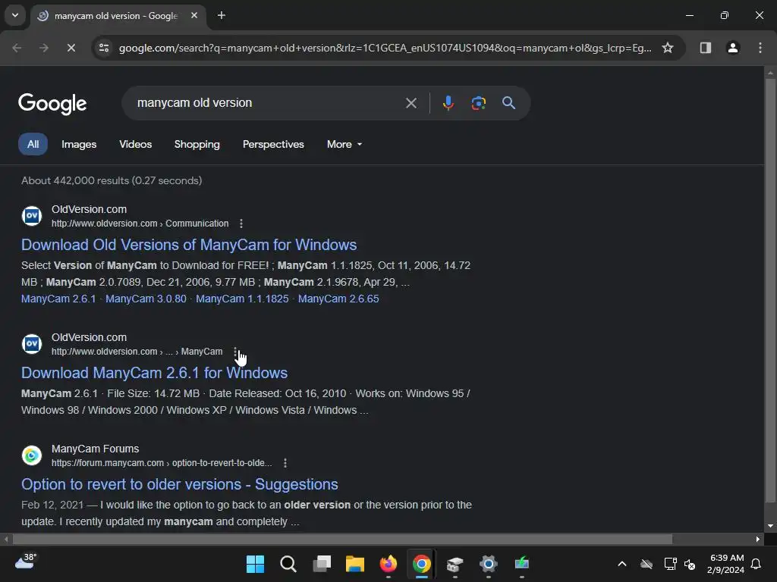Switch to Shopping results
This screenshot has height=582, width=777.
coord(197,145)
